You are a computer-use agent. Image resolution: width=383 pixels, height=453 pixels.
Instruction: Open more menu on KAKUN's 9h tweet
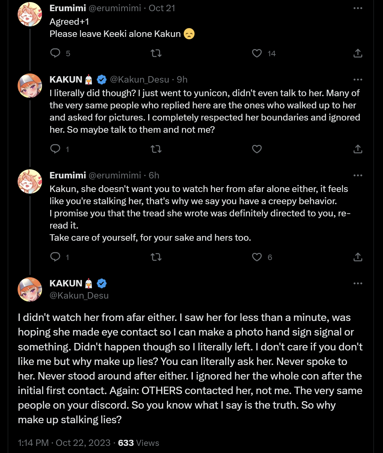(x=358, y=80)
